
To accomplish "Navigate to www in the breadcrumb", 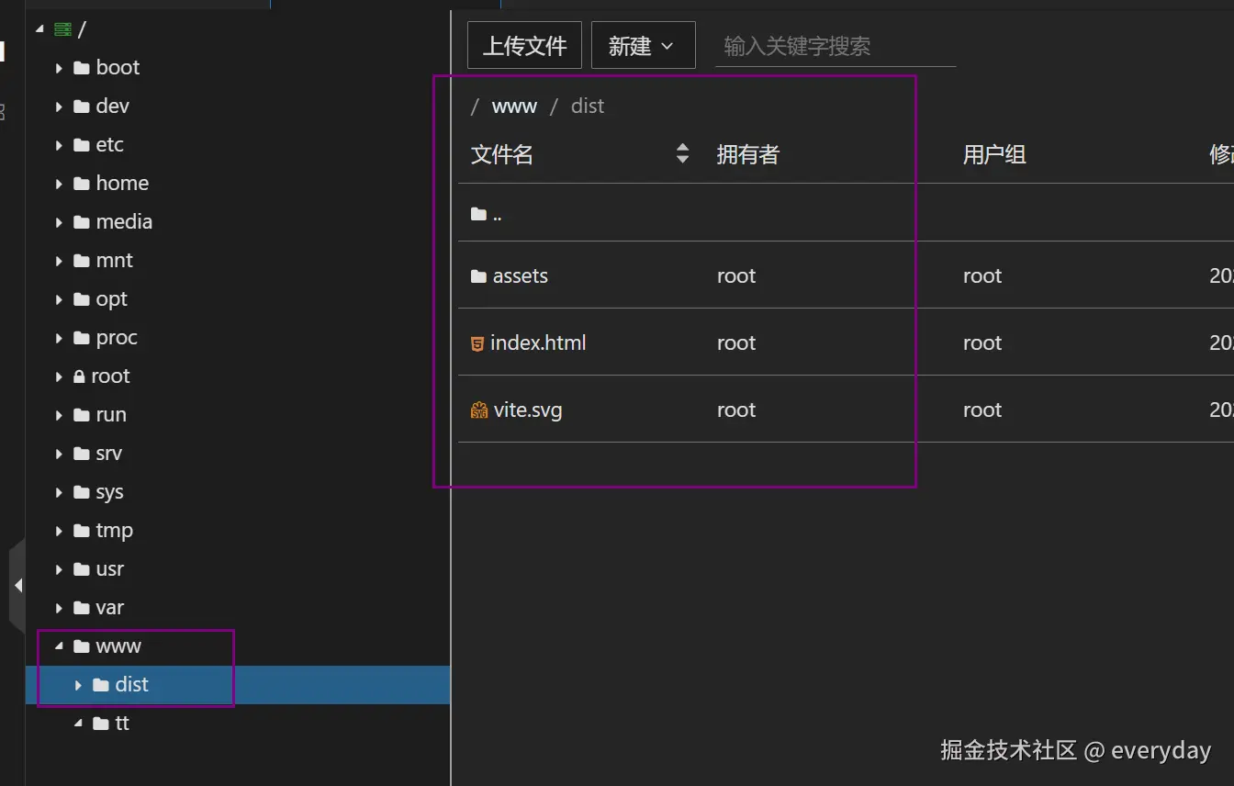I will pos(514,106).
